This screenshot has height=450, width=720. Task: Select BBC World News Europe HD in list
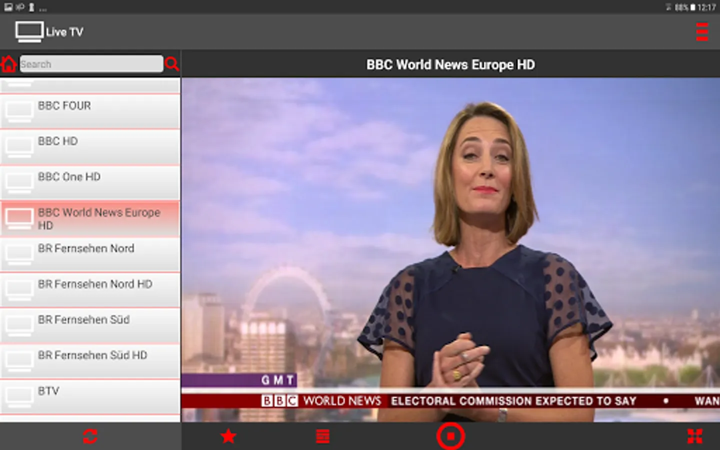tap(90, 218)
